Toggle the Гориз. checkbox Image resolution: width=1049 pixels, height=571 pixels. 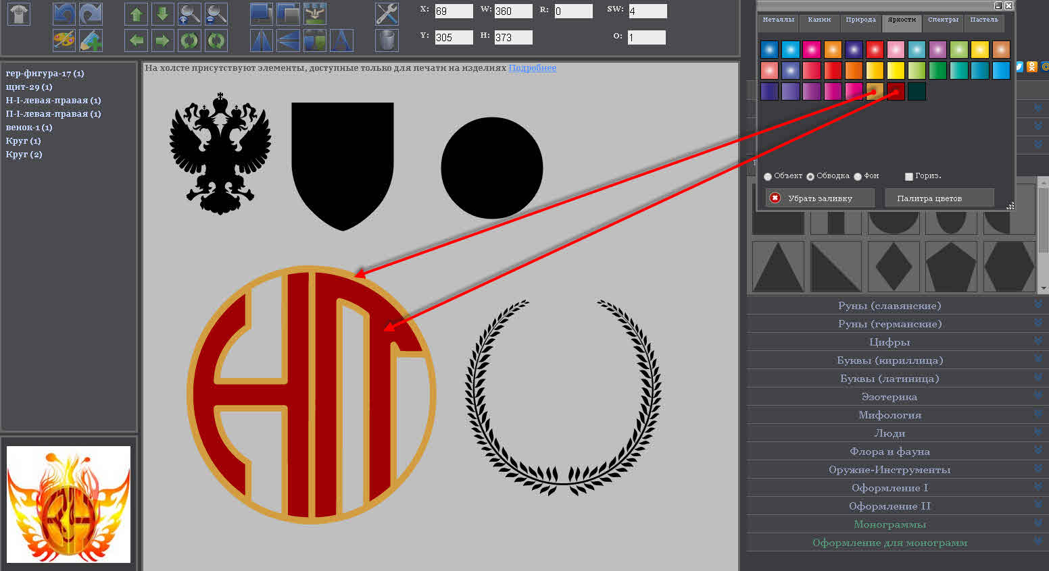909,176
